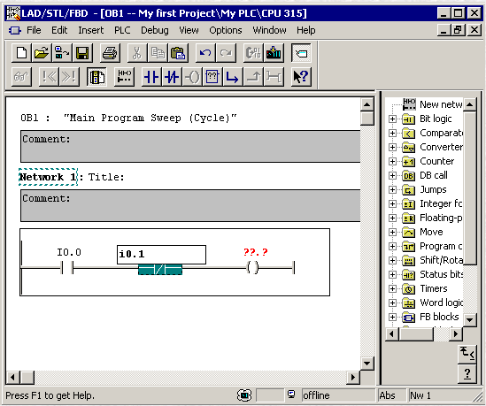
Task: Open the Window menu
Action: tap(269, 30)
